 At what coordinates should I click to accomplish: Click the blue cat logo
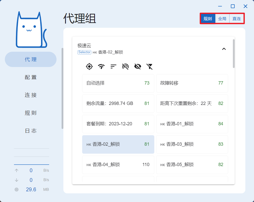31,30
